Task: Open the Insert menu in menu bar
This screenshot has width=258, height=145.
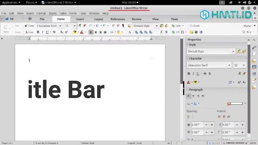Action: (x=30, y=13)
